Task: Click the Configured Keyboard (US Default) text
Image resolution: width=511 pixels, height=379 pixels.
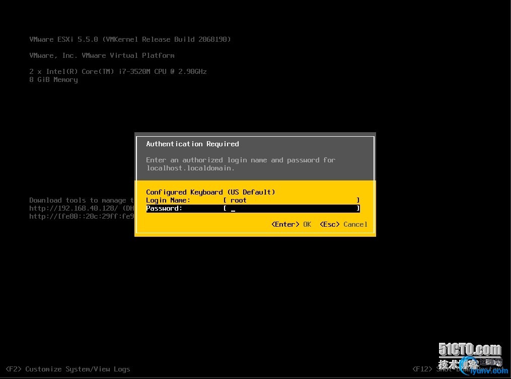Action: [210, 193]
